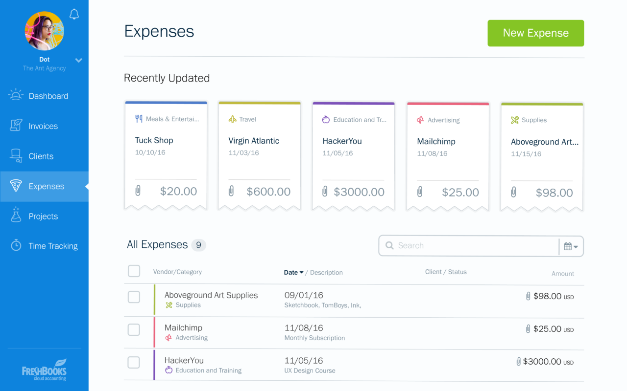627x391 pixels.
Task: Check the Aboveground Art Supplies row checkbox
Action: [x=134, y=297]
